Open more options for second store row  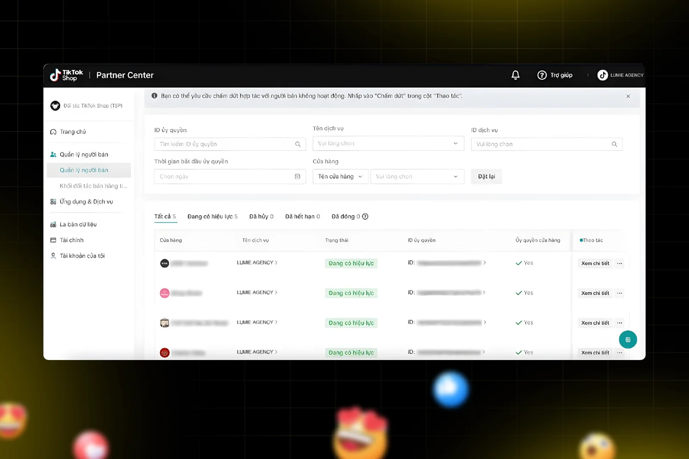(x=619, y=293)
